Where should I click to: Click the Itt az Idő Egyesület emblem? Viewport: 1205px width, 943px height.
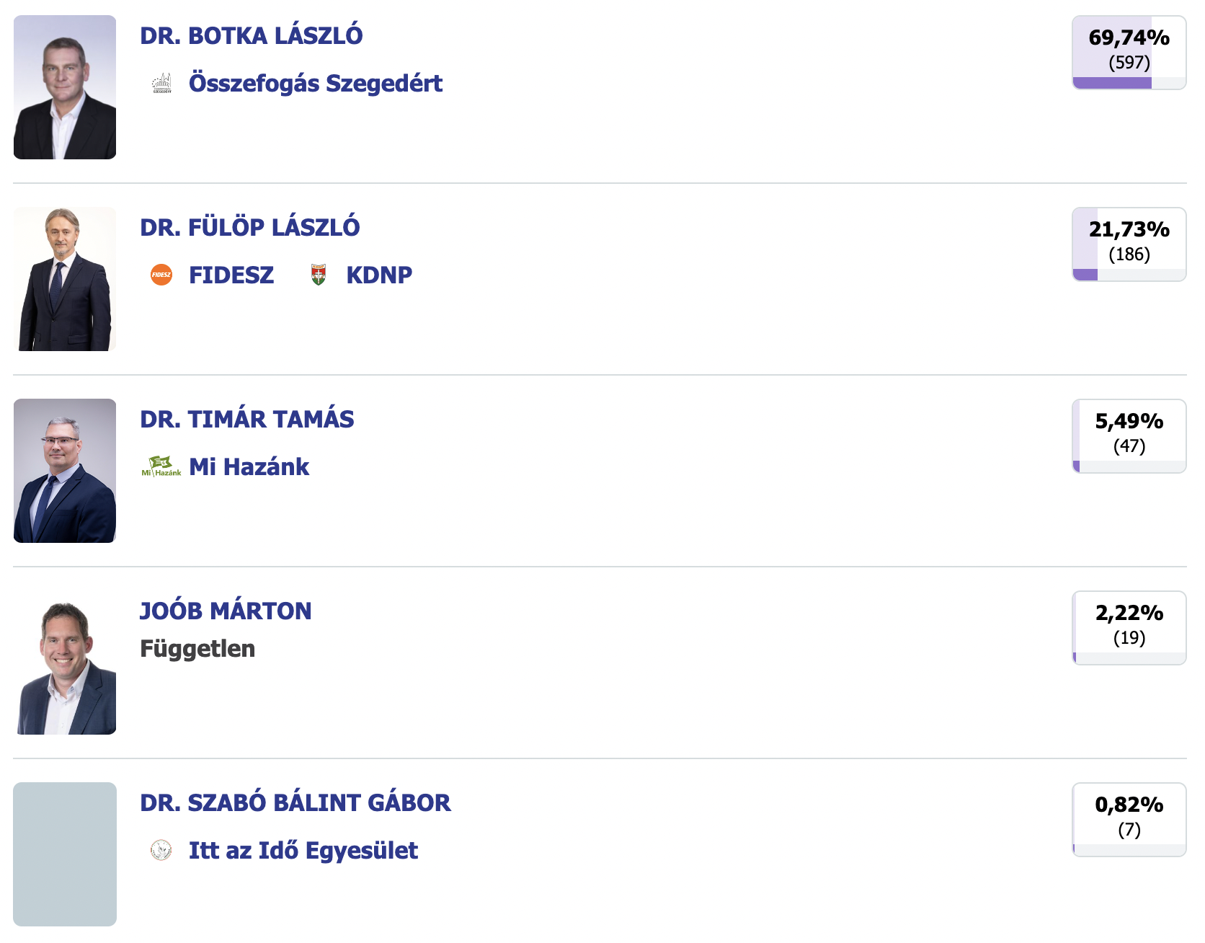[x=161, y=850]
